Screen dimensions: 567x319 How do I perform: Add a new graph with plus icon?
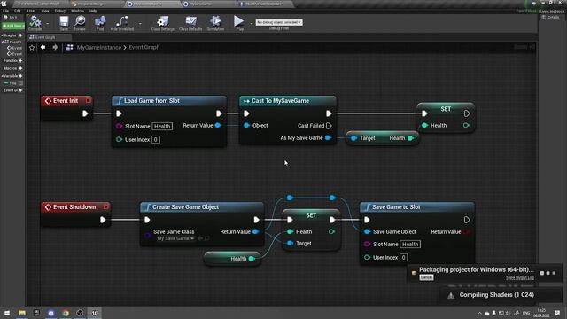(20, 35)
